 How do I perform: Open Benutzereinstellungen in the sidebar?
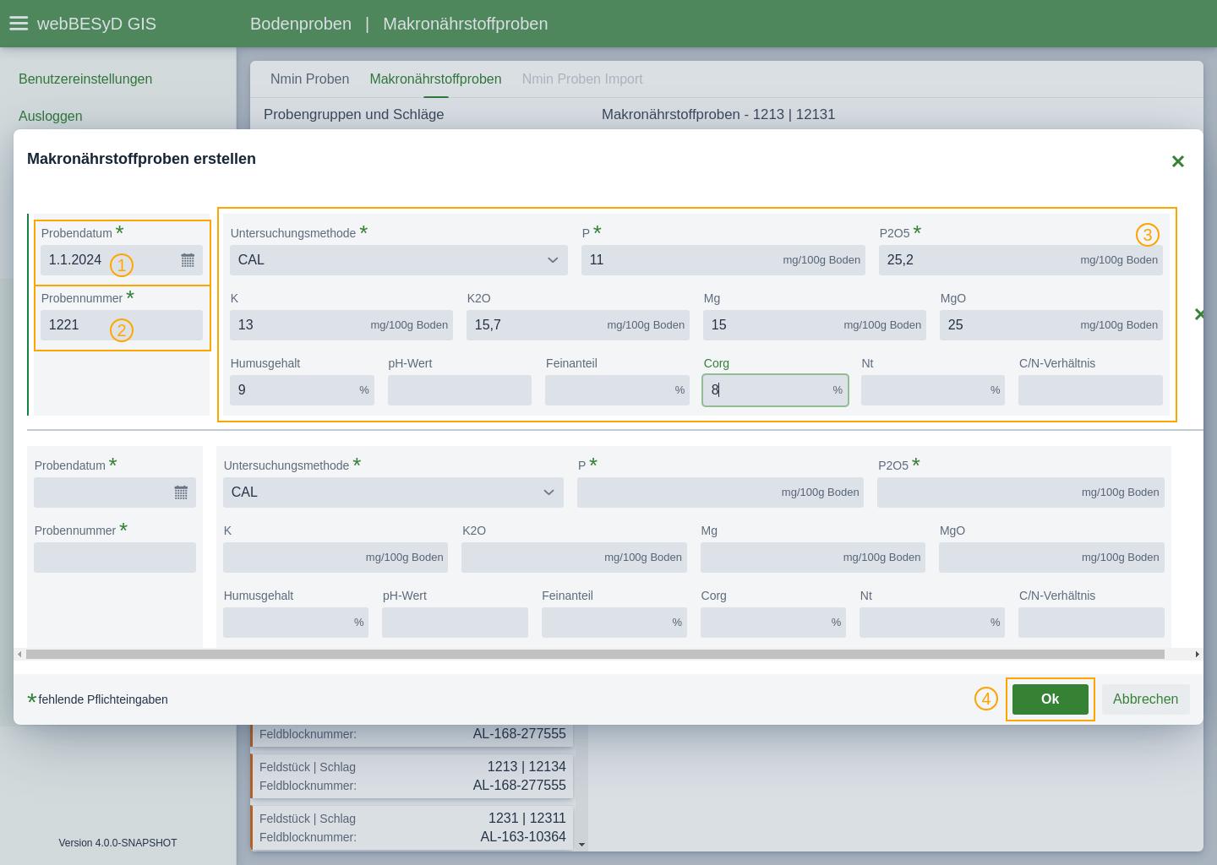point(85,79)
